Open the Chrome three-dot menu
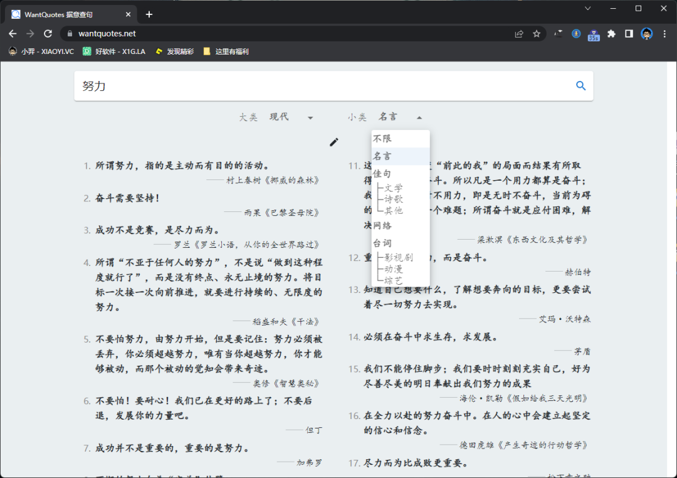 pyautogui.click(x=664, y=34)
